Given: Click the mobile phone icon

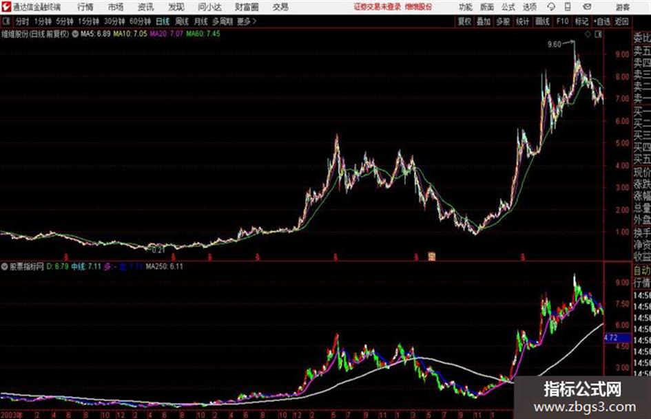Looking at the screenshot, I should [568, 7].
